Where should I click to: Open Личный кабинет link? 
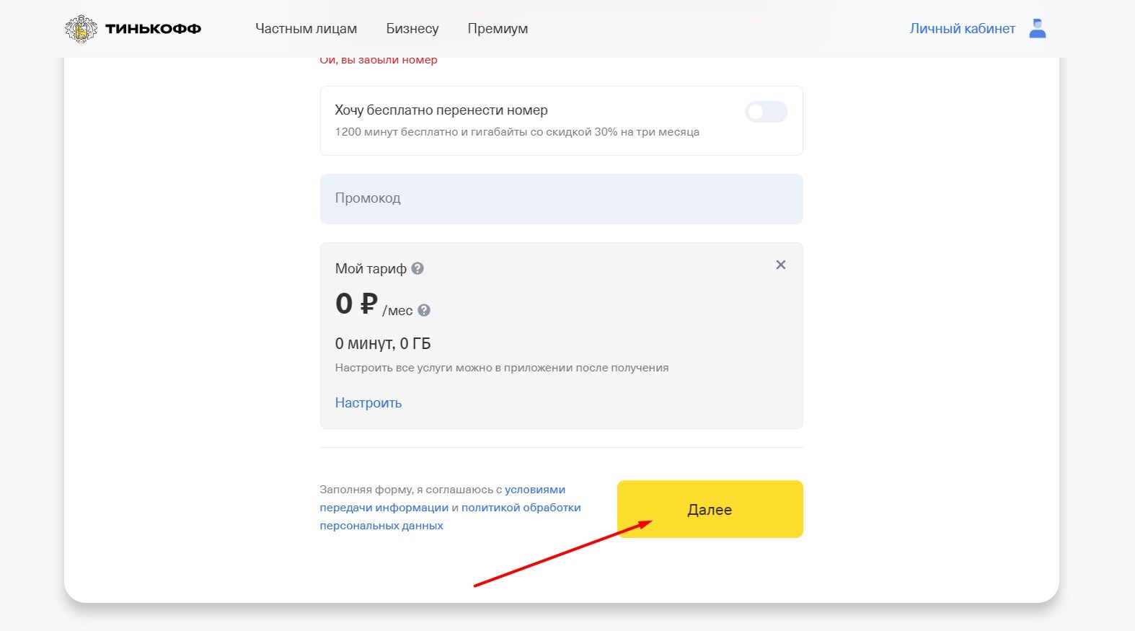click(x=962, y=29)
